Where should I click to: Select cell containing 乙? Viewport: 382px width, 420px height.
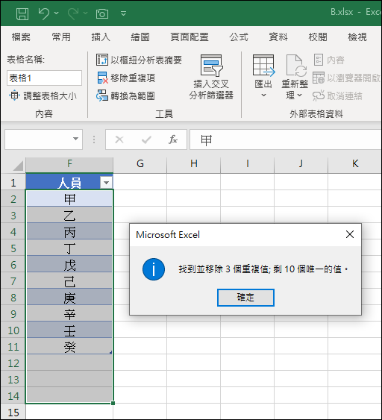(x=69, y=215)
